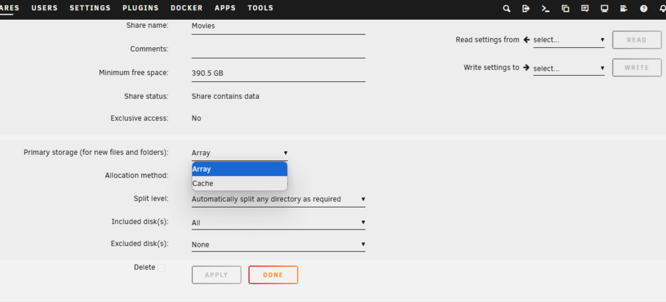Open the Primary storage dropdown
Viewport: 666px width, 302px height.
click(x=240, y=153)
